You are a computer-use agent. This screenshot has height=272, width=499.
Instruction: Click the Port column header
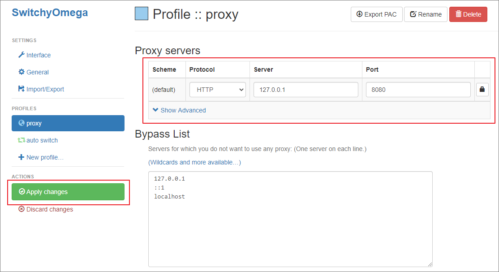click(x=372, y=69)
